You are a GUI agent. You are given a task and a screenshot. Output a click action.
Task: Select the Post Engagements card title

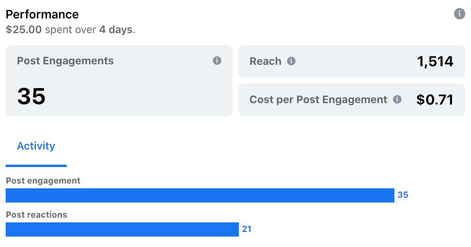tap(65, 61)
